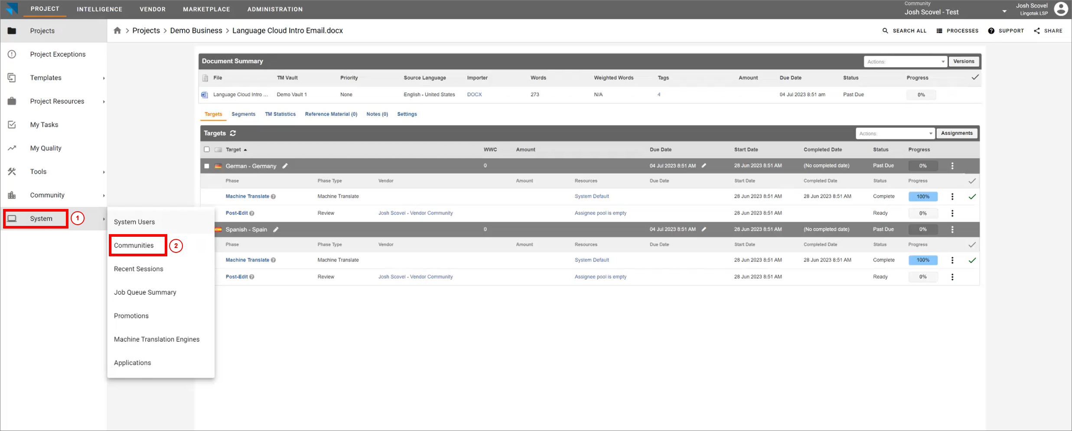Sort by Target column header

coord(236,150)
